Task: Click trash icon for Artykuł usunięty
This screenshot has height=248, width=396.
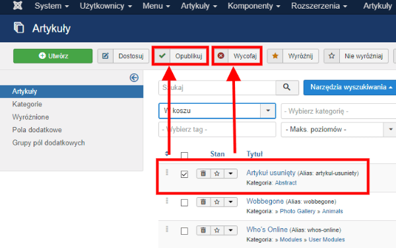Action: tap(203, 173)
